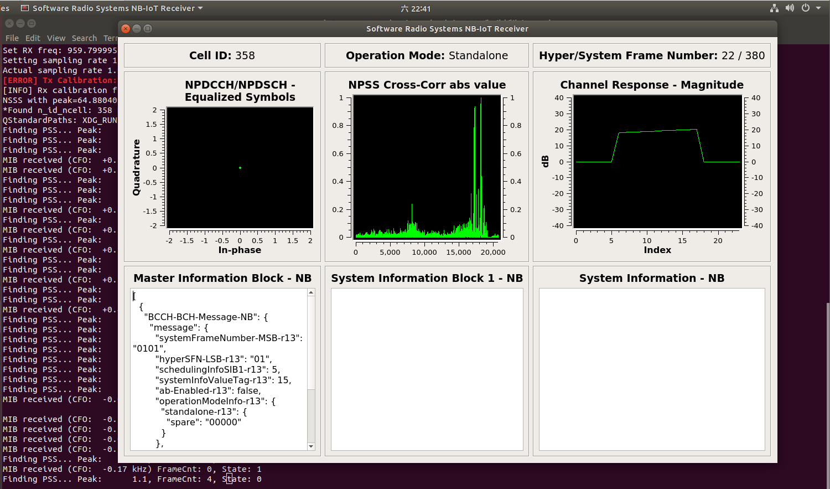Click the Master Information Block - NB heading
830x489 pixels.
222,278
